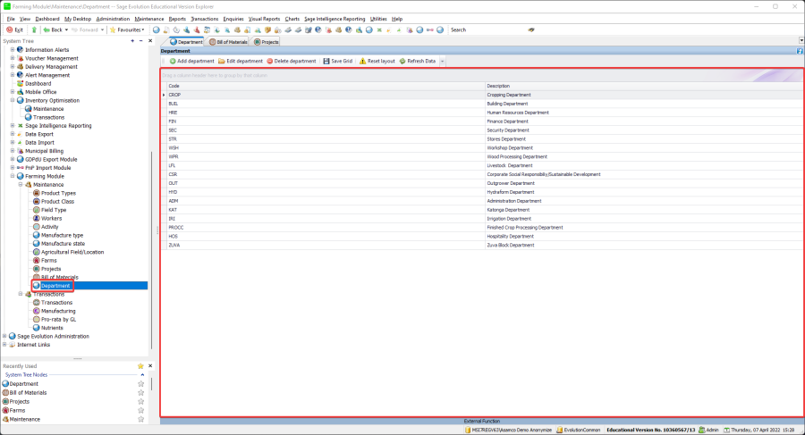Expand the Sage Evolution Administration node
This screenshot has height=435, width=805.
[5, 336]
